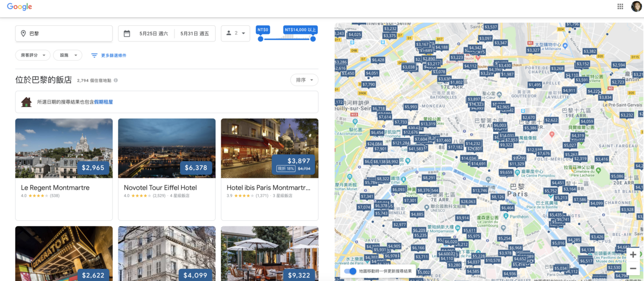This screenshot has height=281, width=644.
Task: Select the $37,460 price marker on the map
Action: click(444, 140)
